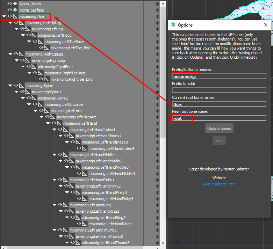Click the bone icon of mixamorig:Spine1
Viewport: 273px width, 249px height.
tap(28, 92)
